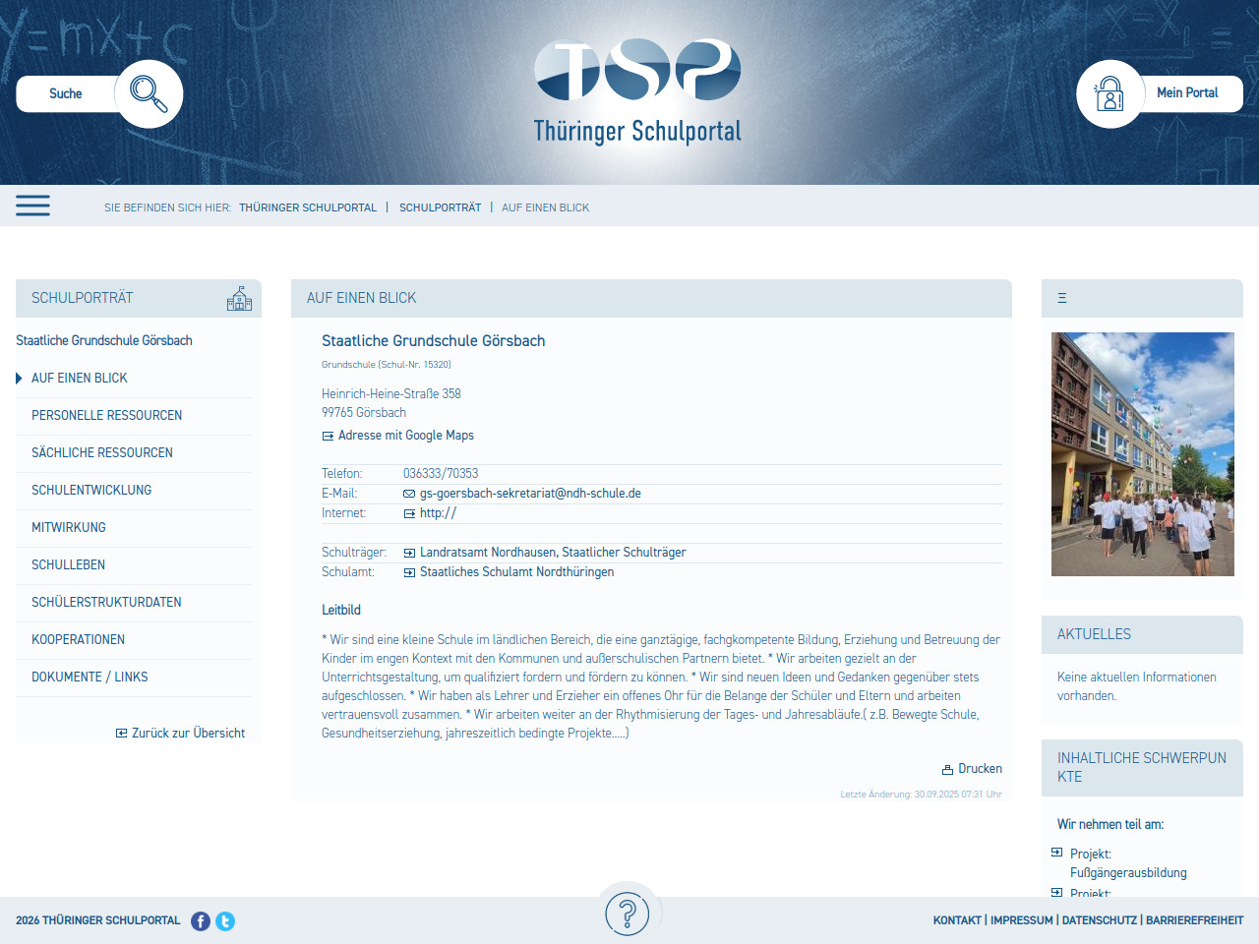This screenshot has width=1259, height=944.
Task: Select Personelle Ressourcen menu item
Action: point(106,416)
